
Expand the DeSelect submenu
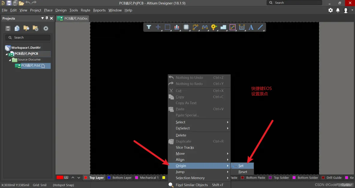199,128
